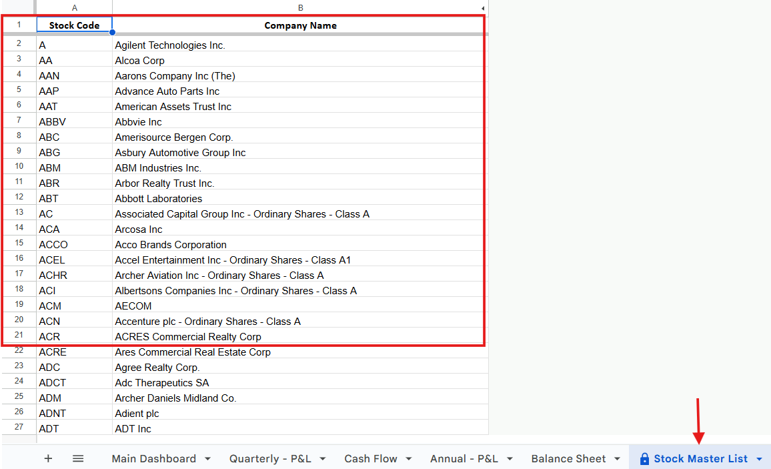The height and width of the screenshot is (469, 771).
Task: Select Adc Therapeutics SA cell
Action: click(300, 382)
